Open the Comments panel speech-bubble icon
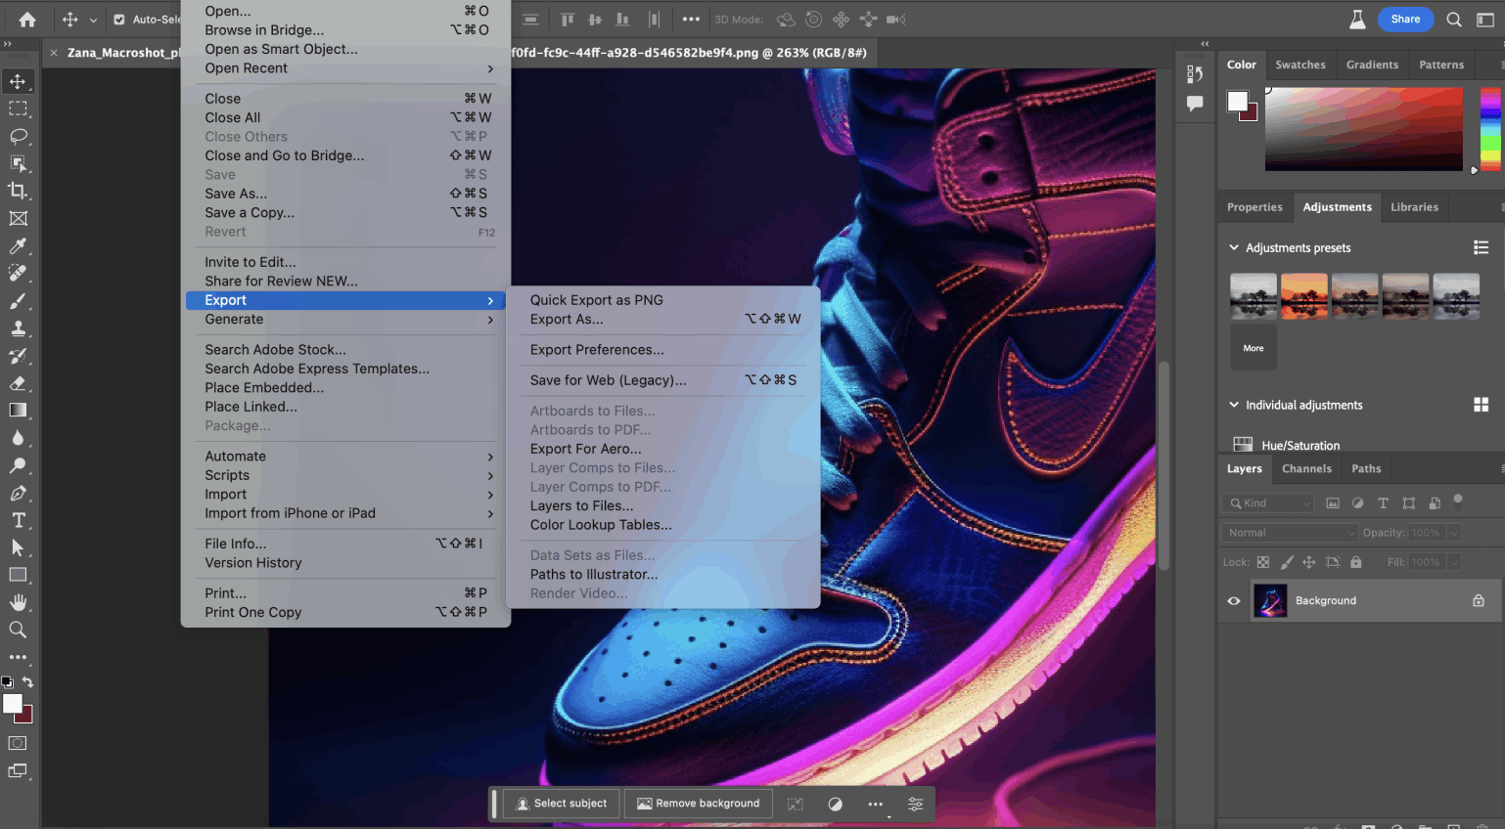 click(1195, 104)
